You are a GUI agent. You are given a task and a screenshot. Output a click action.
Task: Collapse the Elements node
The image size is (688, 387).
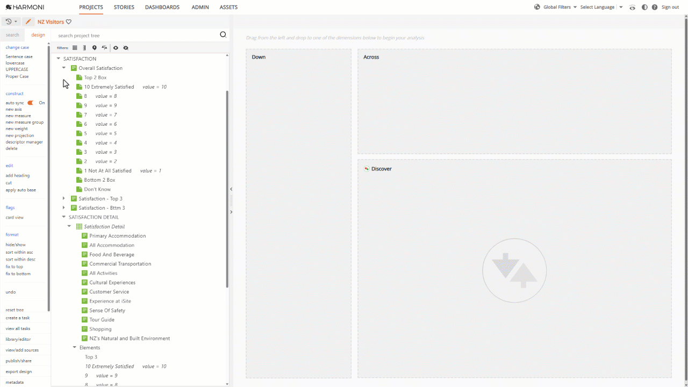(x=75, y=348)
